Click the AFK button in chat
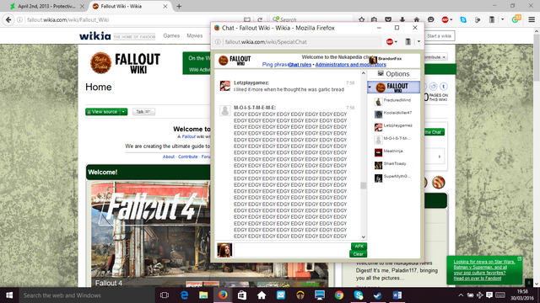 click(x=359, y=246)
